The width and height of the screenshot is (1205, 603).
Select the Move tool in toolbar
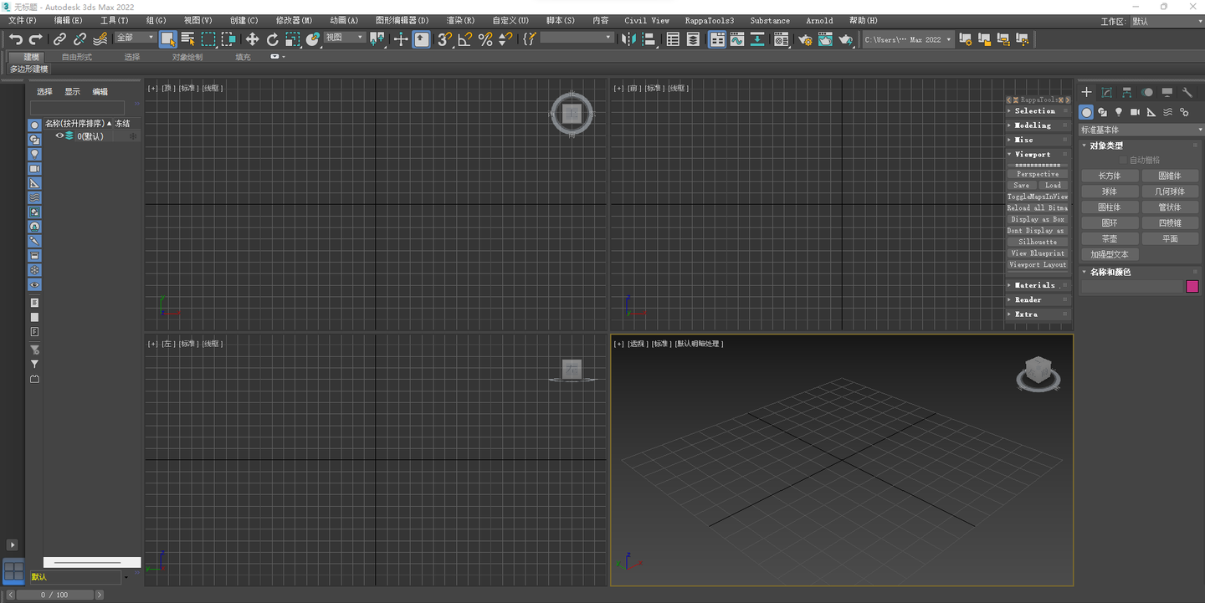coord(252,38)
